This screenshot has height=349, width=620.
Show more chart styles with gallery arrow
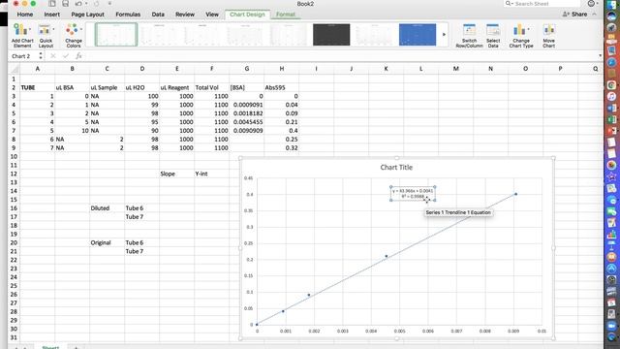tap(444, 35)
